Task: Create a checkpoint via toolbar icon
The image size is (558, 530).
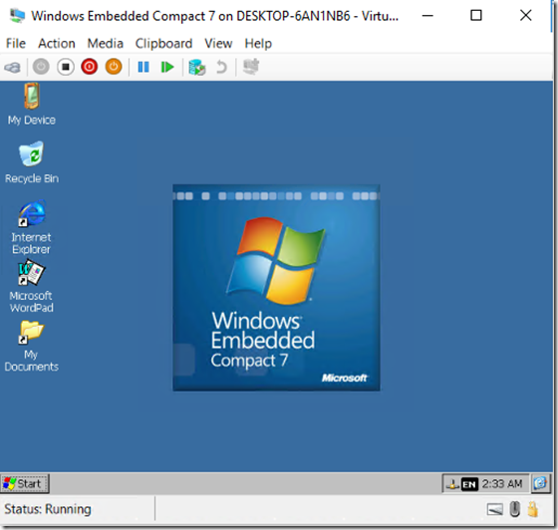Action: 197,67
